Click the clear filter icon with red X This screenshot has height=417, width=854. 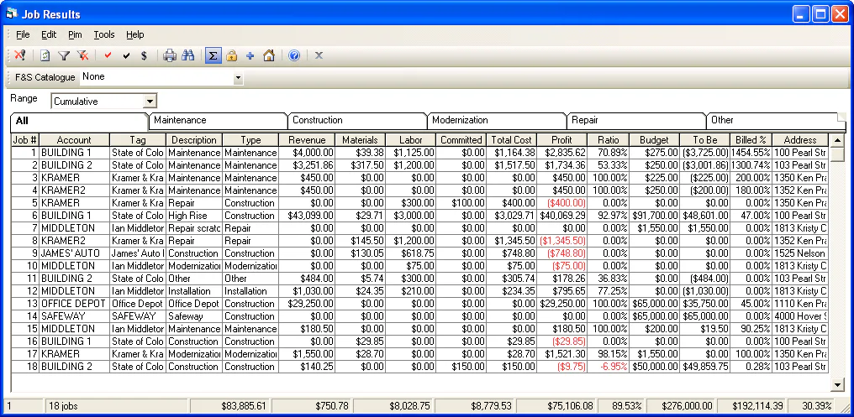(x=82, y=55)
